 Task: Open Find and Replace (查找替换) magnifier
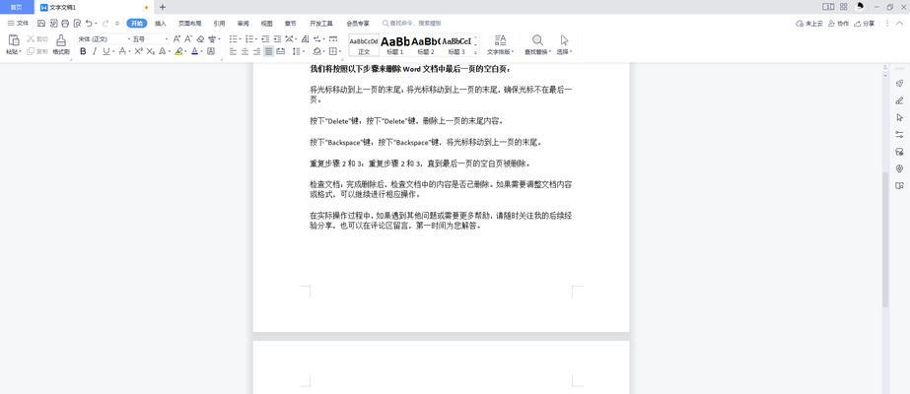(538, 40)
